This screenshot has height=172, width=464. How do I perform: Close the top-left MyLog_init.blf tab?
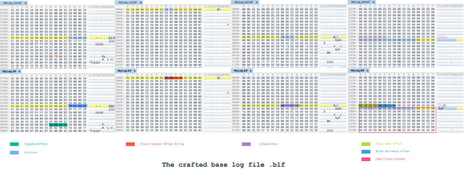[25, 3]
